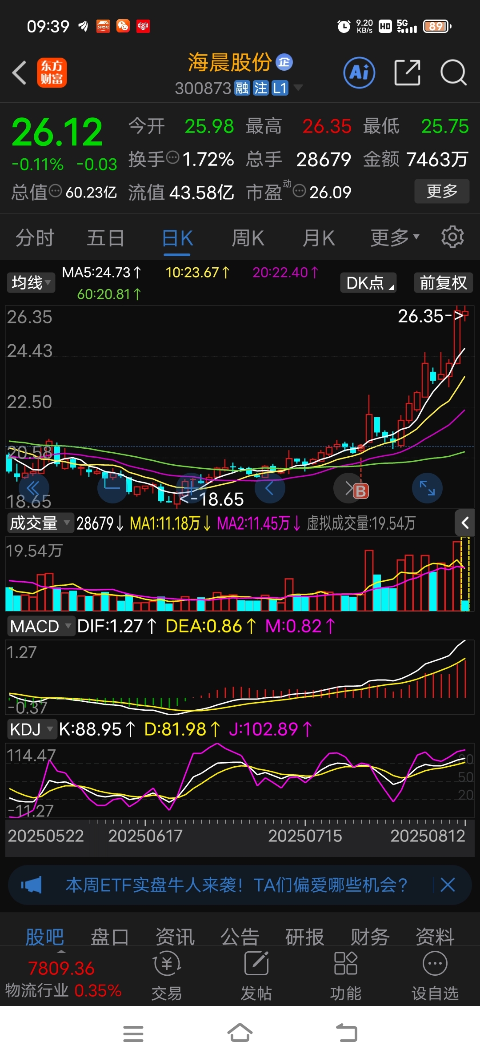Tap the 20250715 date axis label
This screenshot has height=1062, width=480.
(x=305, y=836)
